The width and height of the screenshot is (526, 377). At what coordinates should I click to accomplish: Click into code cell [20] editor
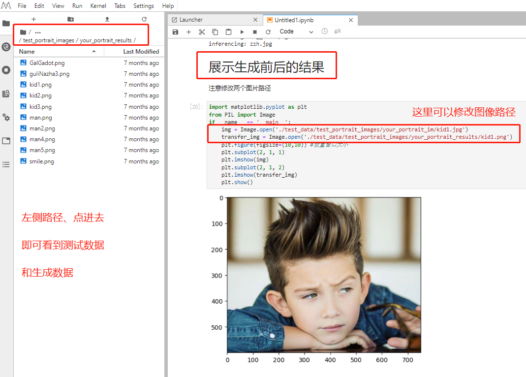tap(366, 145)
